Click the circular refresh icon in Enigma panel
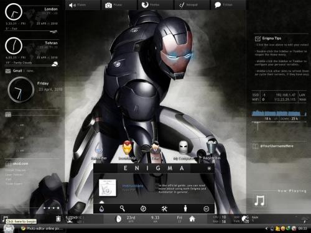 (143, 209)
